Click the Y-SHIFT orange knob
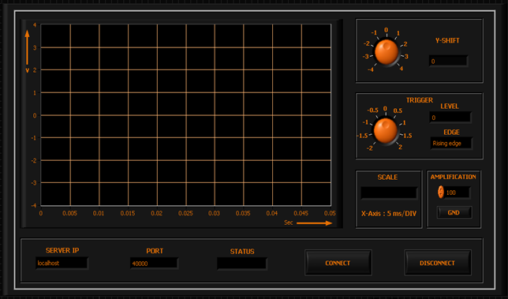508x299 pixels. [387, 52]
